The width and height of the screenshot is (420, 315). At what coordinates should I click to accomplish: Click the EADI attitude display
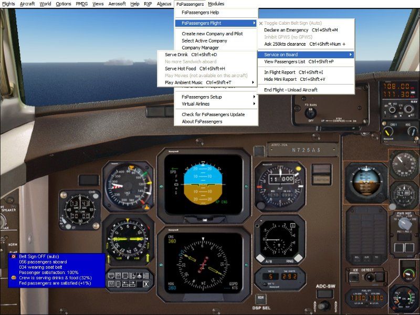pos(203,184)
